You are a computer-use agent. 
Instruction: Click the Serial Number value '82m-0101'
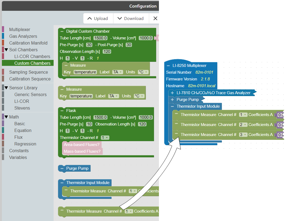tap(204, 72)
